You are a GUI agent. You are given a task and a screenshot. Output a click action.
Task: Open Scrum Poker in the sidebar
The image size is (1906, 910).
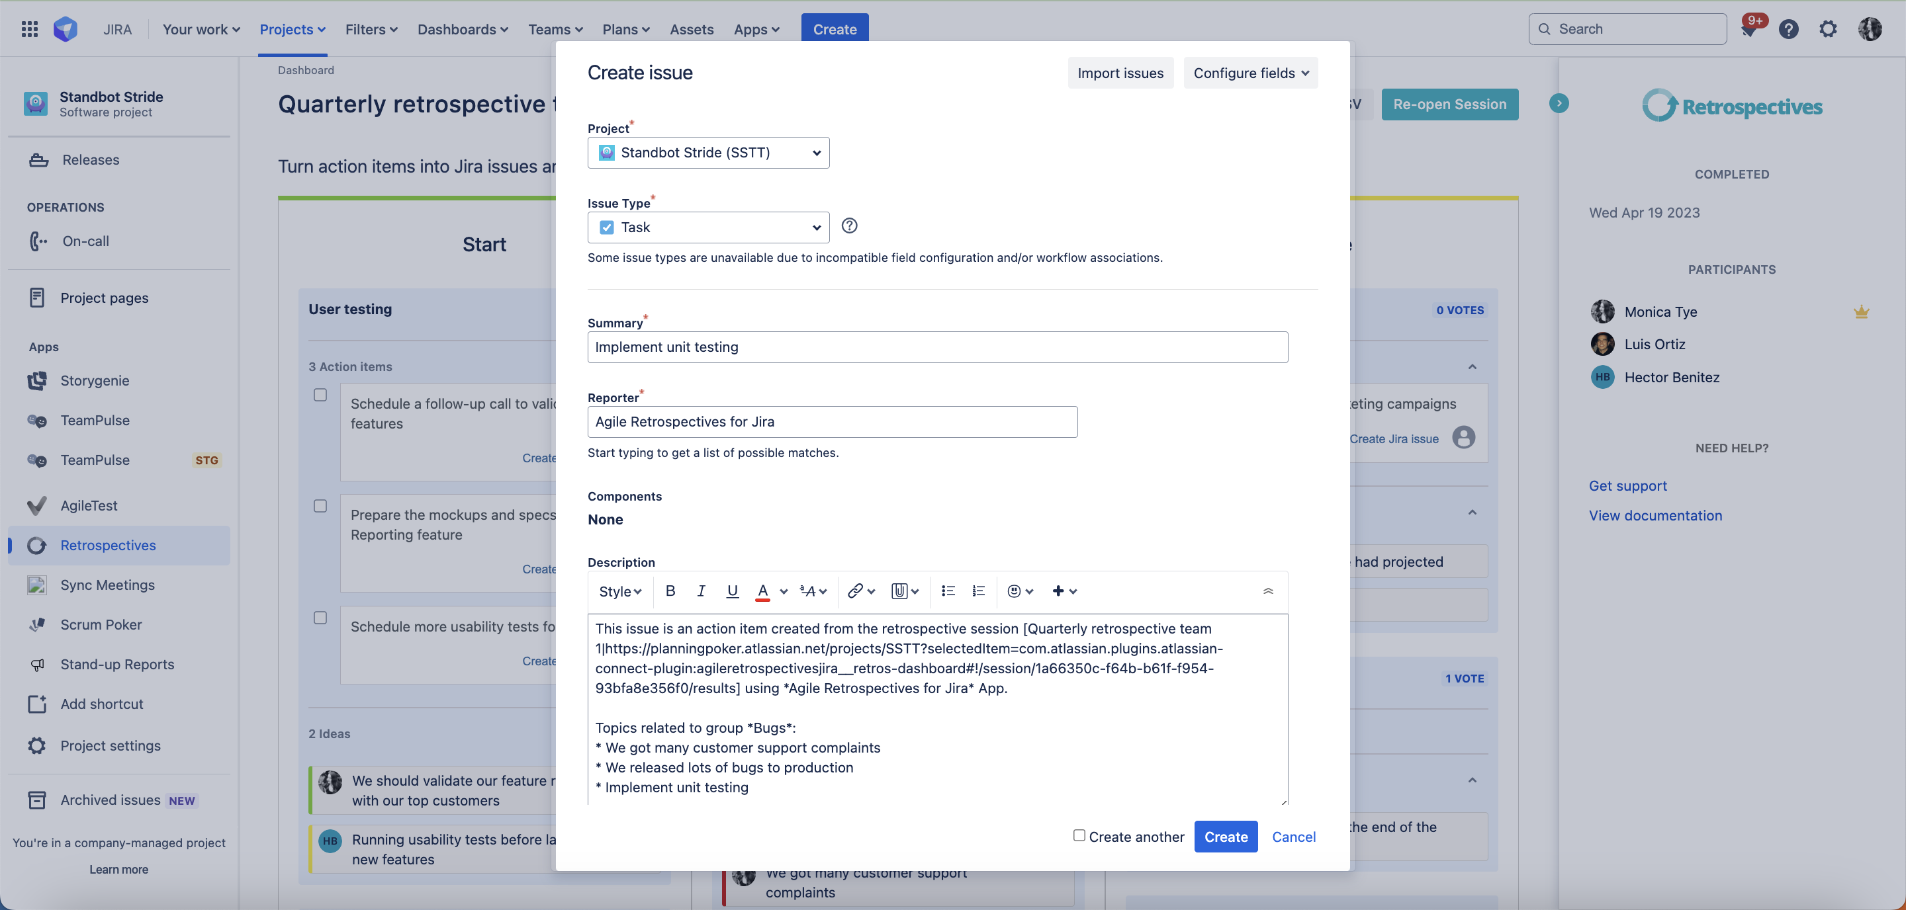pyautogui.click(x=119, y=625)
